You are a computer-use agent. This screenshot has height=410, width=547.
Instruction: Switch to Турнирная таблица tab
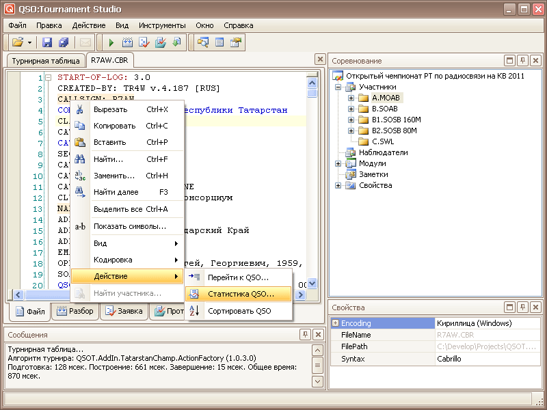[45, 61]
